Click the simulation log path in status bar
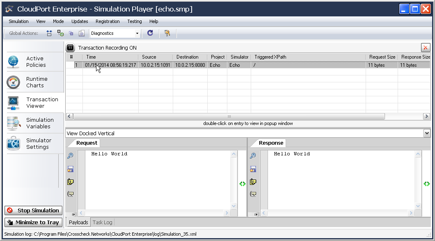This screenshot has height=241, width=435. 115,234
